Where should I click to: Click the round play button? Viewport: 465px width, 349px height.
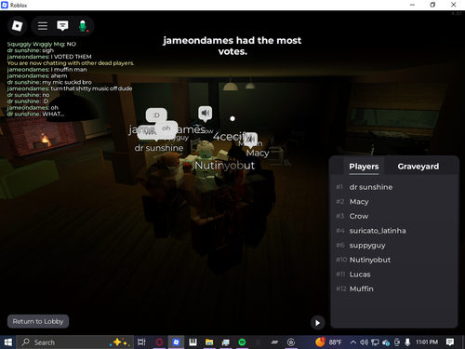point(317,323)
